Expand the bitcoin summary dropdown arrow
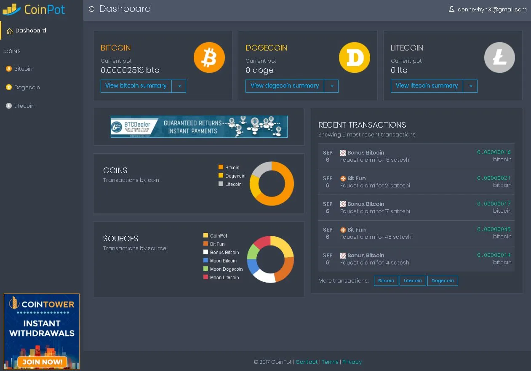Image resolution: width=531 pixels, height=371 pixels. (179, 86)
